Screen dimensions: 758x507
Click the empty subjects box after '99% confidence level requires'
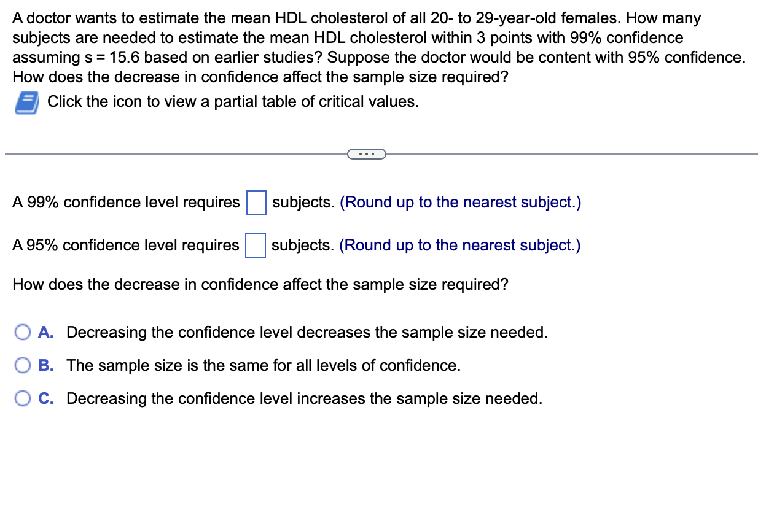click(256, 201)
